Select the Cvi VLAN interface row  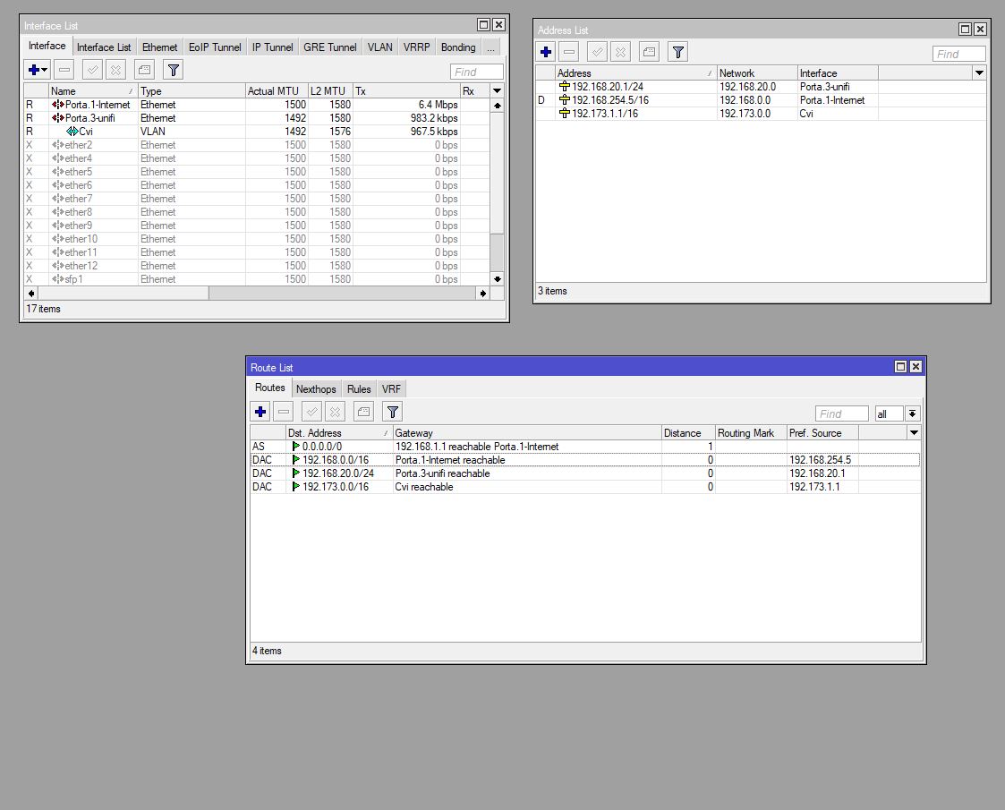tap(85, 132)
